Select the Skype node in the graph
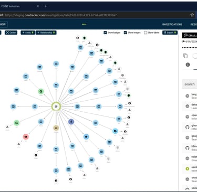This screenshot has width=197, height=192. [x=115, y=131]
